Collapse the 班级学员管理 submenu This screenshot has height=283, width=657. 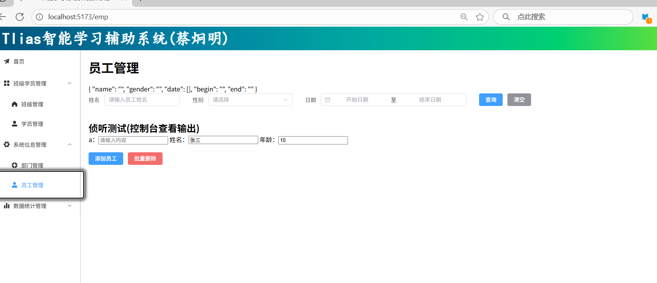pyautogui.click(x=70, y=83)
